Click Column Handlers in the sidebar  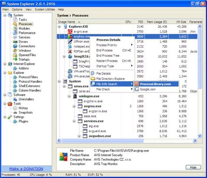[30, 91]
